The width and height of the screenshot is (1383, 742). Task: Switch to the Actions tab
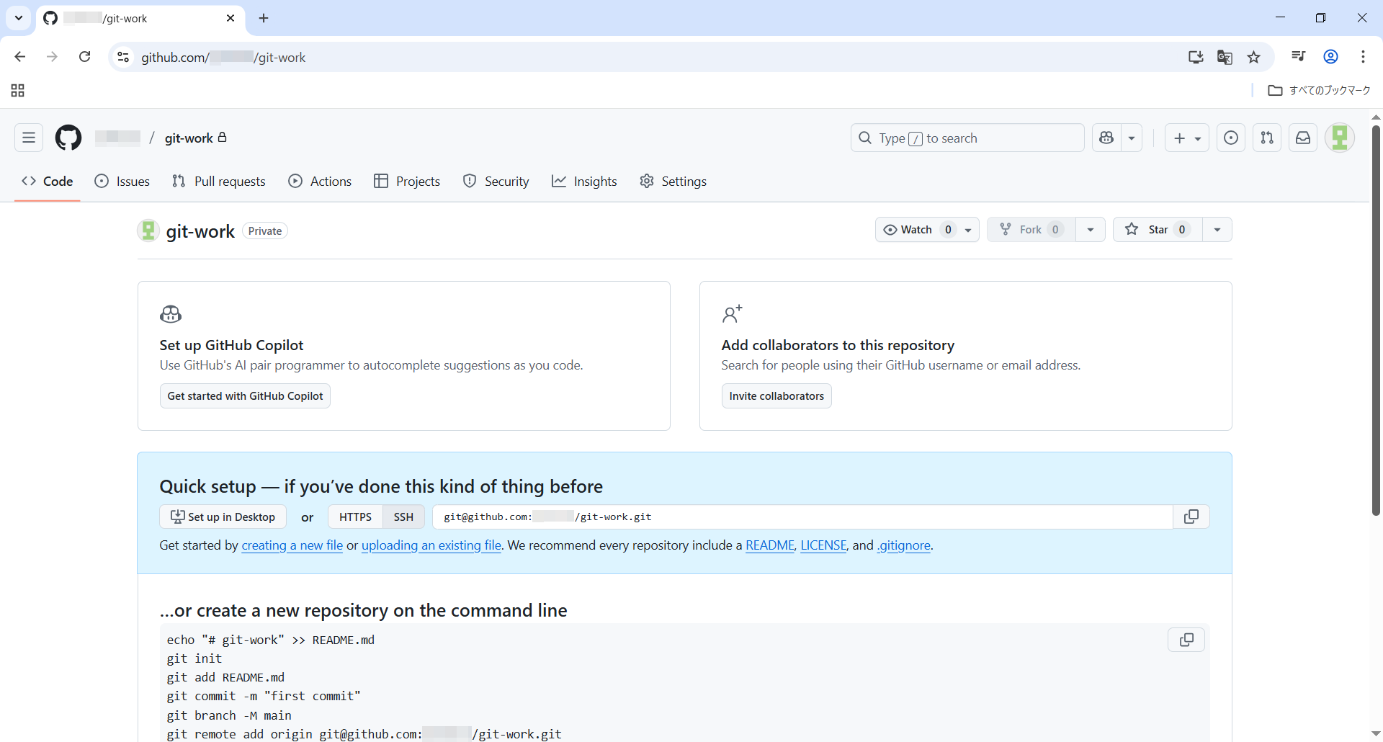coord(320,182)
